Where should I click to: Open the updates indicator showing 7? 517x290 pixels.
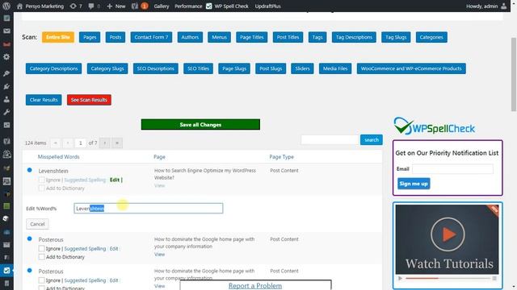click(76, 6)
